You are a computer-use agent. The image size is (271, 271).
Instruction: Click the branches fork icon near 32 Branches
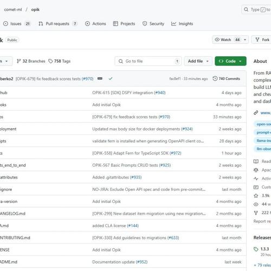(18, 61)
